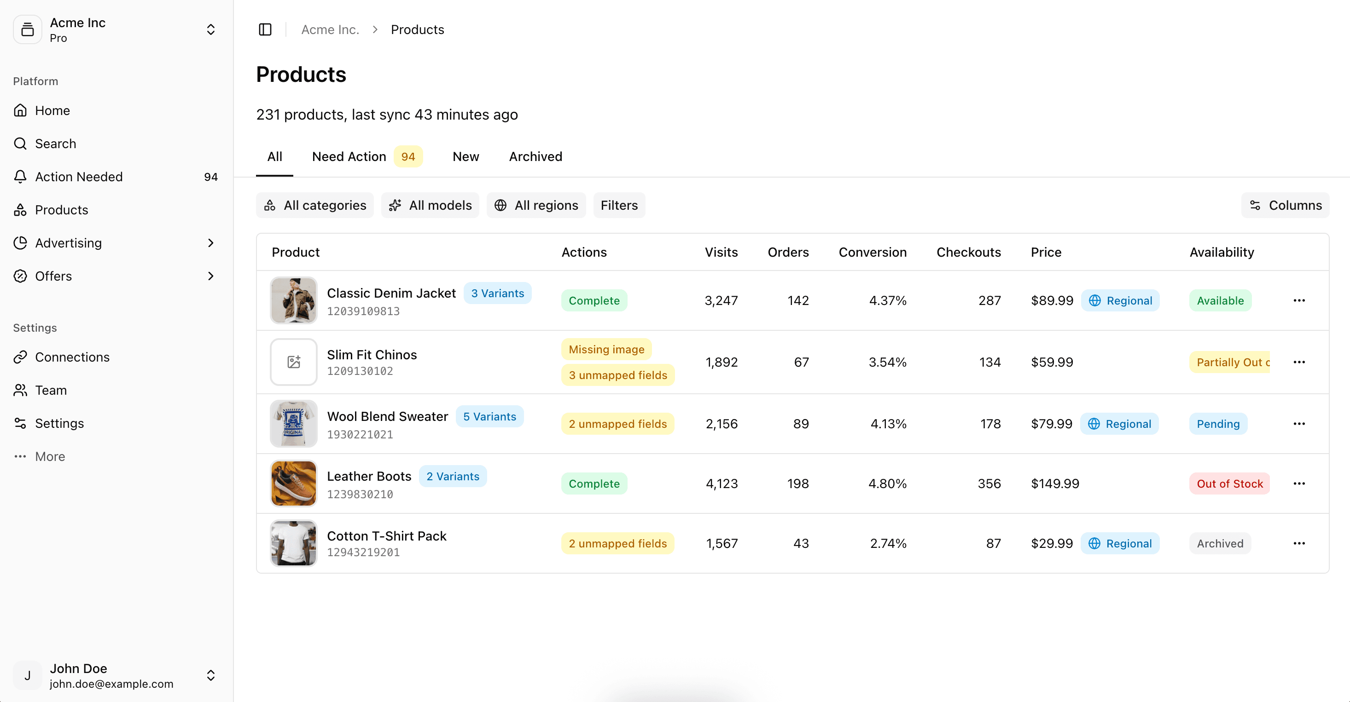Click the Filters button

(619, 205)
